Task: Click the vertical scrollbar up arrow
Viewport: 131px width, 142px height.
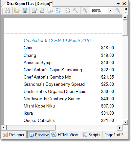Action: tap(125, 17)
